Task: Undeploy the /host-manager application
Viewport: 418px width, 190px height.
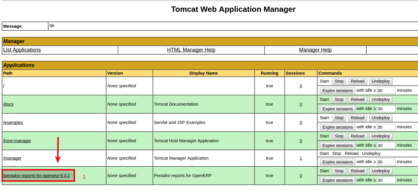Action: click(381, 136)
